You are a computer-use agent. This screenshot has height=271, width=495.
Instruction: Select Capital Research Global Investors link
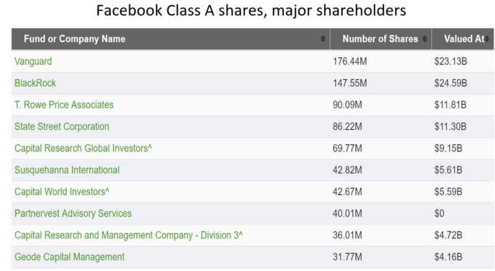(x=81, y=148)
